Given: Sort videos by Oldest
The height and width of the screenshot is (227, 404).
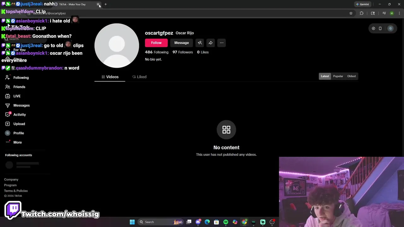Looking at the screenshot, I should (x=351, y=76).
